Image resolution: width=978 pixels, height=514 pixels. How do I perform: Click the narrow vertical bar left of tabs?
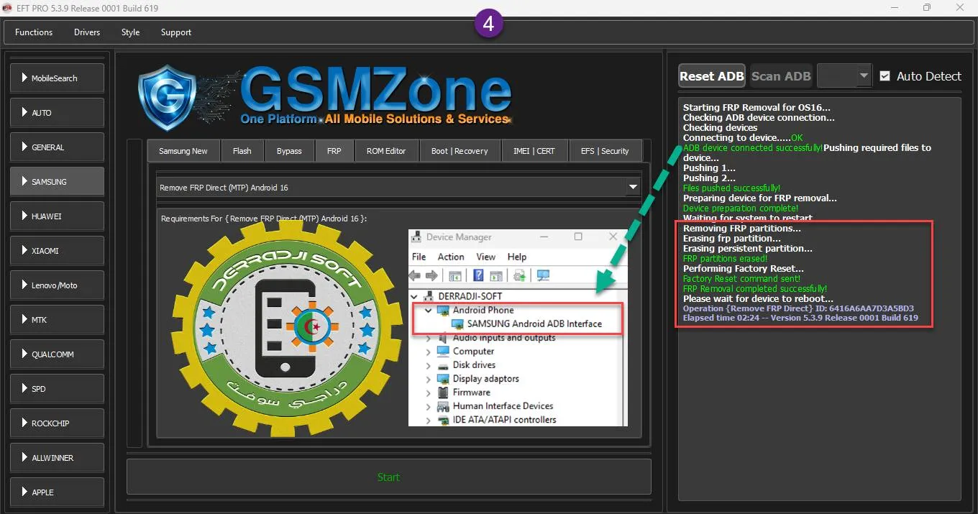click(134, 293)
